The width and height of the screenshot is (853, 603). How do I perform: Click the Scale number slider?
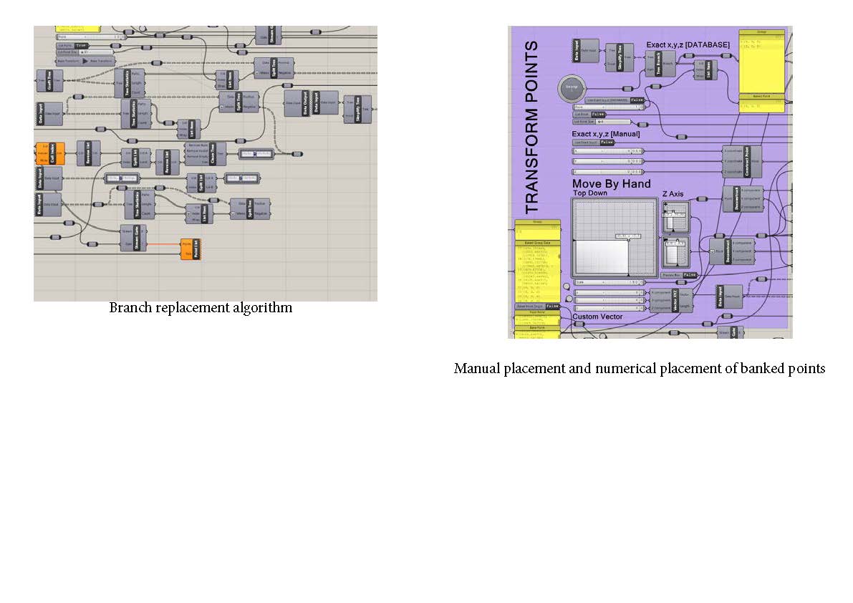[607, 282]
